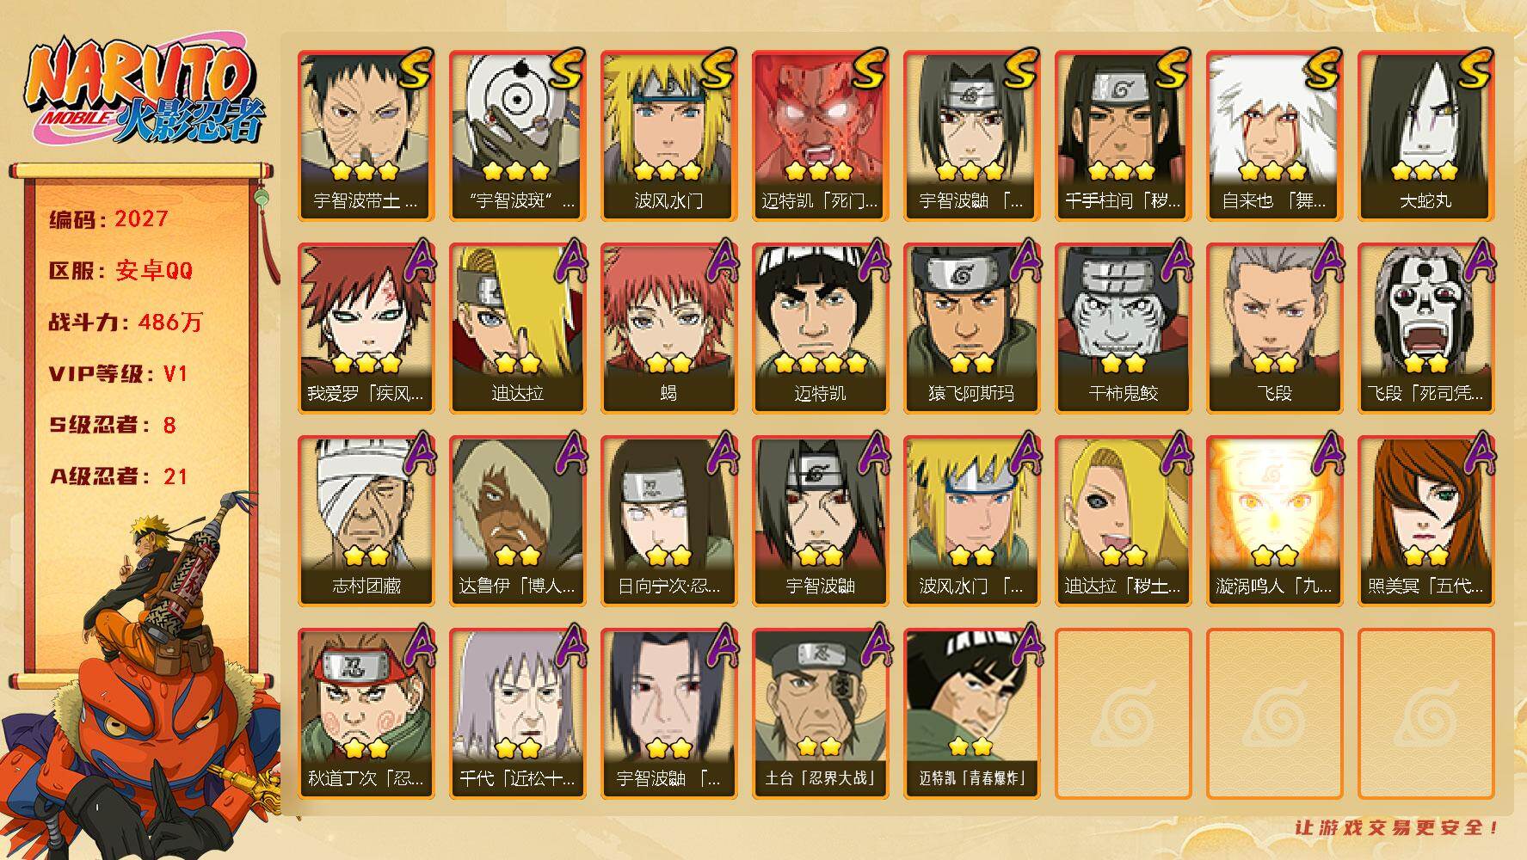The image size is (1527, 860).
Task: Choose the 蝎 ninja card
Action: coord(668,329)
